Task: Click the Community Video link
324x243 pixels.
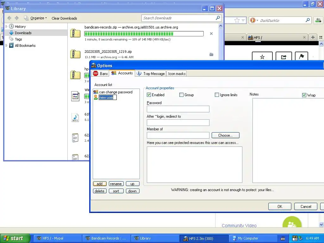Action: [x=239, y=225]
